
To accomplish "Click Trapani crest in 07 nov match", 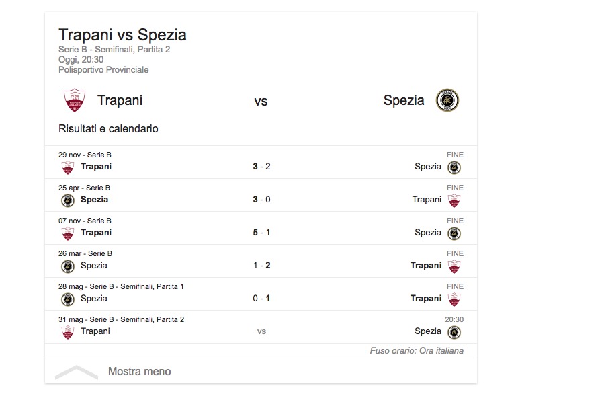I will tap(68, 233).
